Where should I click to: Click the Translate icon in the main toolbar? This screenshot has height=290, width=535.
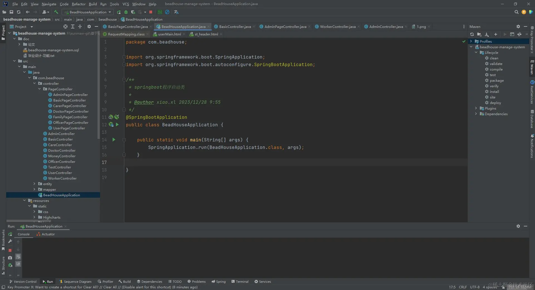176,12
